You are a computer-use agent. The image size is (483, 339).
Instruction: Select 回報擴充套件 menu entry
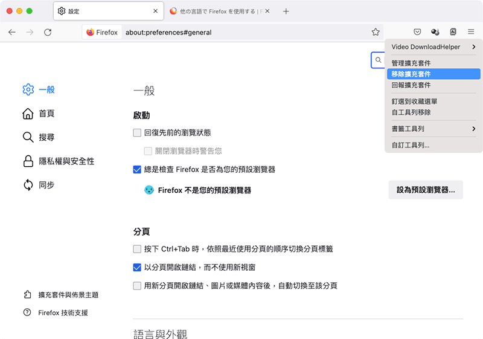tap(433, 85)
